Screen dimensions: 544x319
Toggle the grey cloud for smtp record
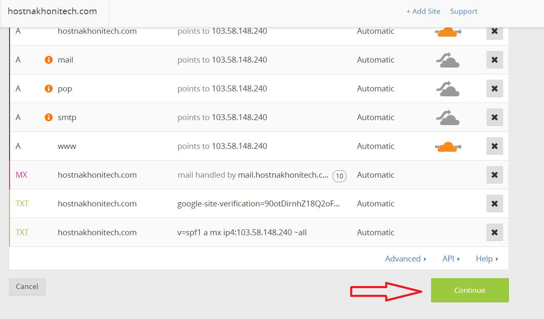pos(448,118)
